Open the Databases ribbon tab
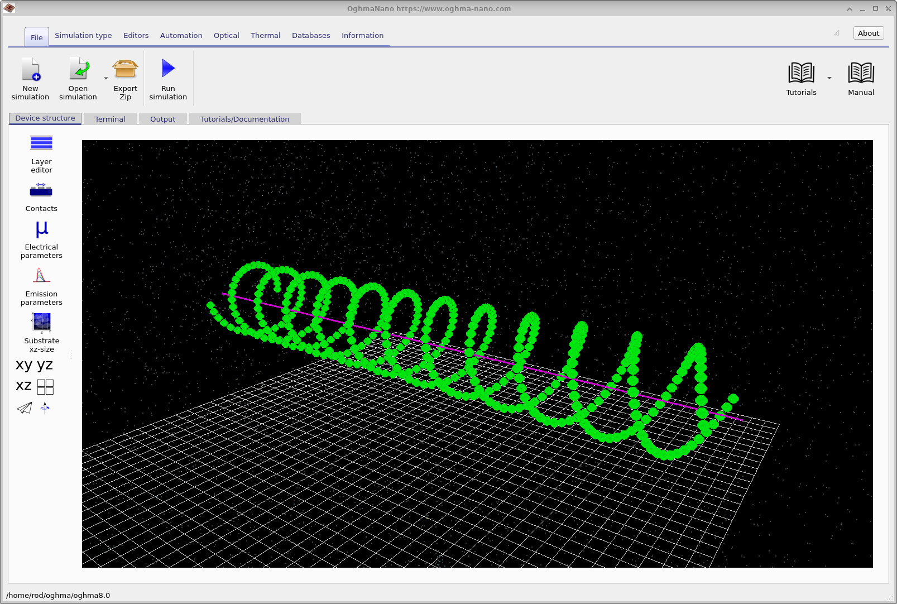This screenshot has width=897, height=604. (x=311, y=35)
